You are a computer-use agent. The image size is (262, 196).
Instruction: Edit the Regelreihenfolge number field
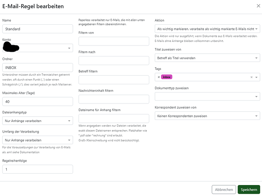pos(38,169)
